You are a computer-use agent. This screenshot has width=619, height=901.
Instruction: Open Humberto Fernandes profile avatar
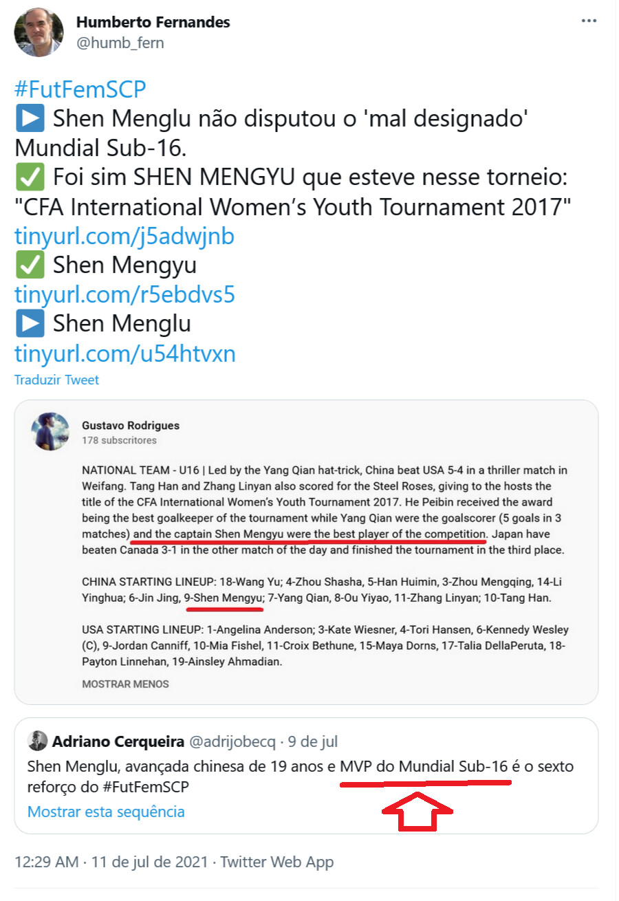[x=40, y=33]
